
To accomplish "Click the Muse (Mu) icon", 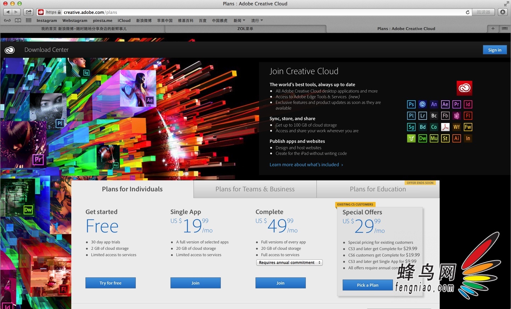I will tap(434, 138).
